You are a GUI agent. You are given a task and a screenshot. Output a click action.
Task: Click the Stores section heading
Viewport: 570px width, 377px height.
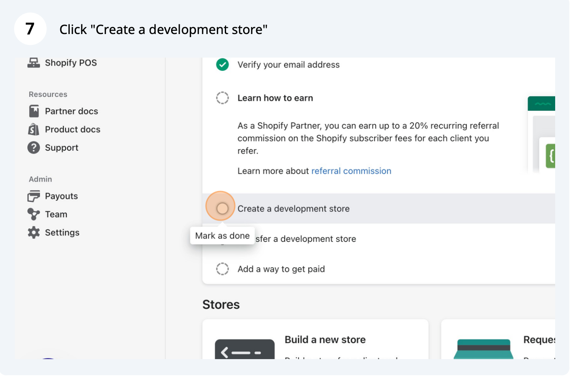click(221, 305)
